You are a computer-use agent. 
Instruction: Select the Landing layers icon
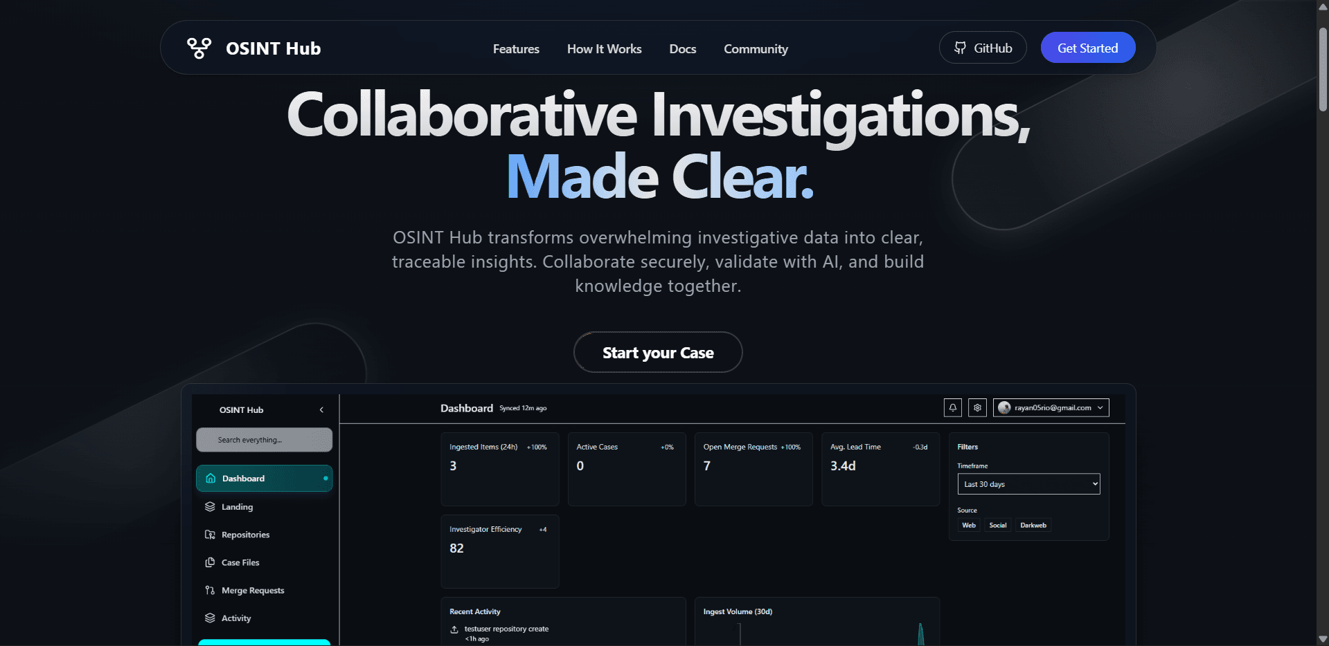coord(211,506)
